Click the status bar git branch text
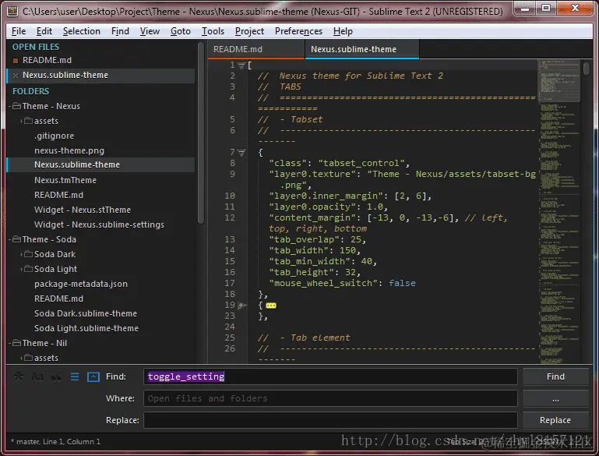The image size is (599, 456). tap(27, 442)
